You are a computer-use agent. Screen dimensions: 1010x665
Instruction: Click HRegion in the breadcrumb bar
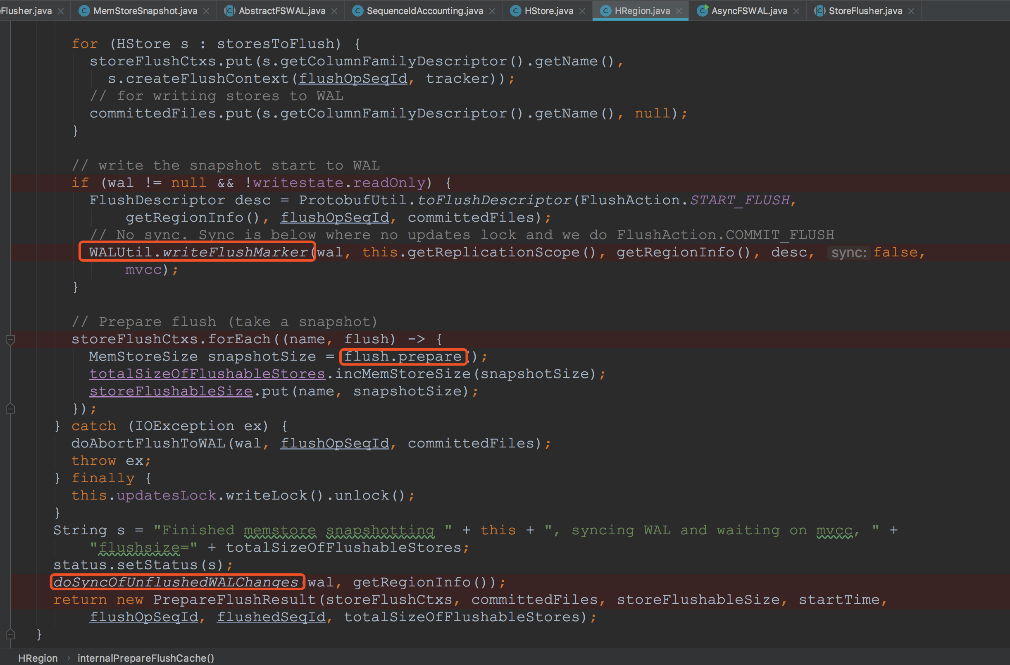coord(38,658)
